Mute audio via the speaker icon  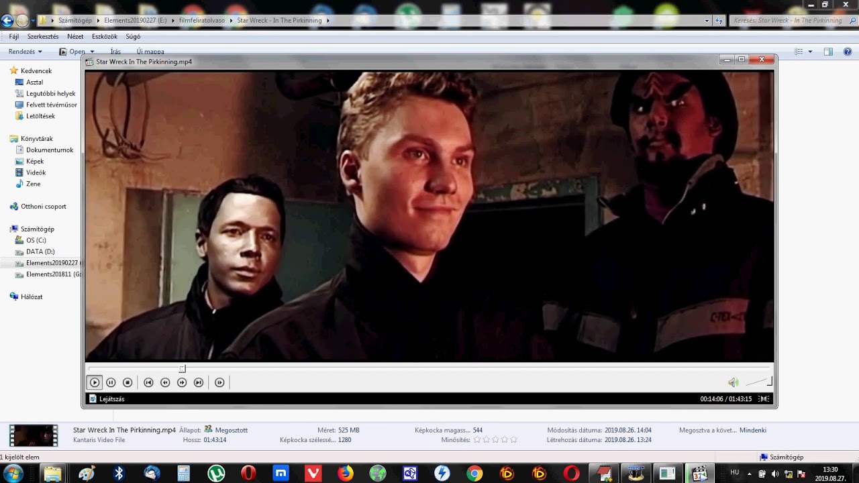734,382
